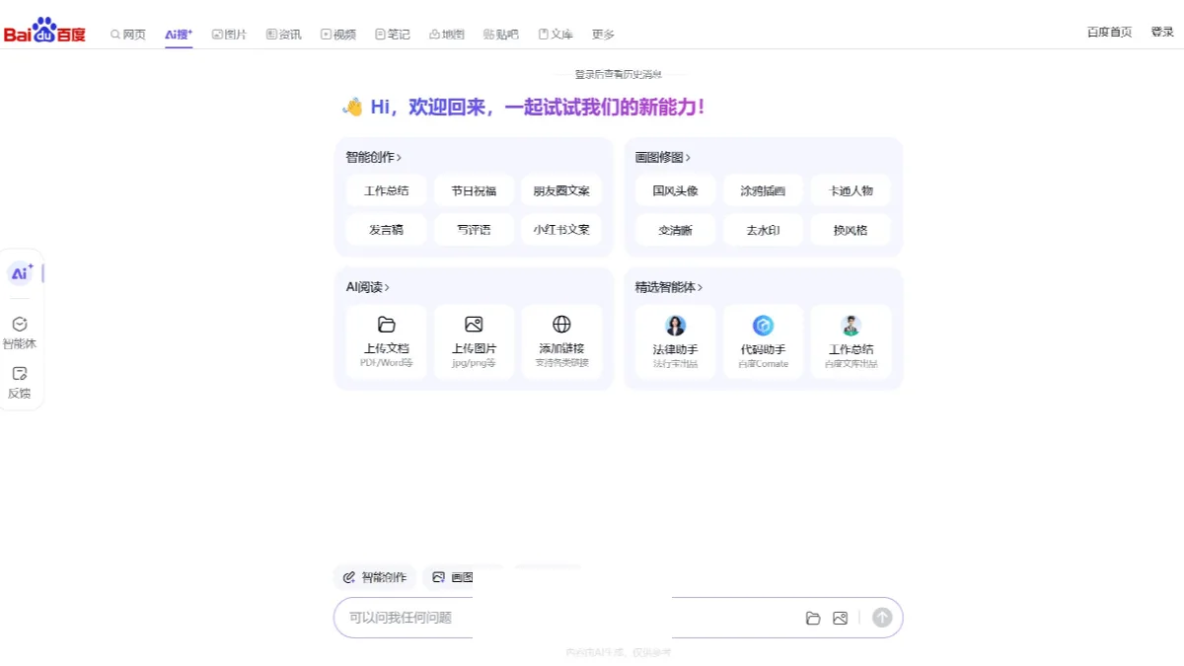Select 小红书文案 template
The width and height of the screenshot is (1184, 666).
tap(561, 229)
